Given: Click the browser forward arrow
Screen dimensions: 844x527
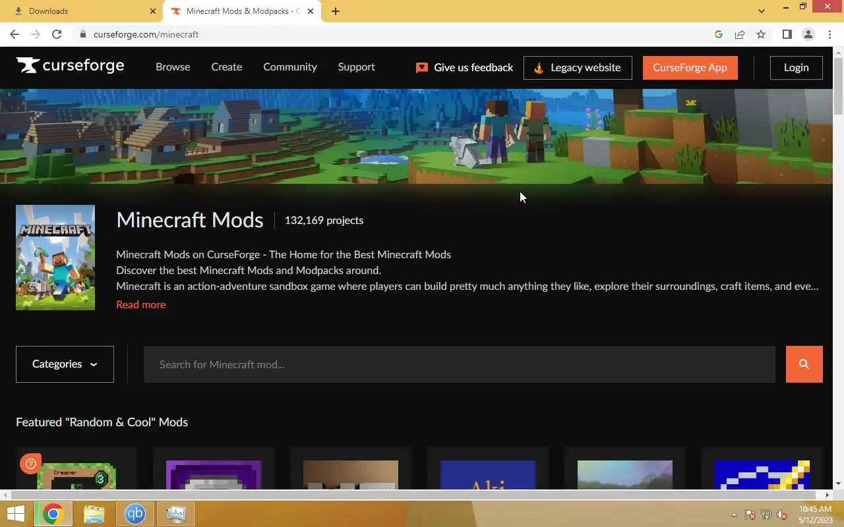Looking at the screenshot, I should [36, 34].
